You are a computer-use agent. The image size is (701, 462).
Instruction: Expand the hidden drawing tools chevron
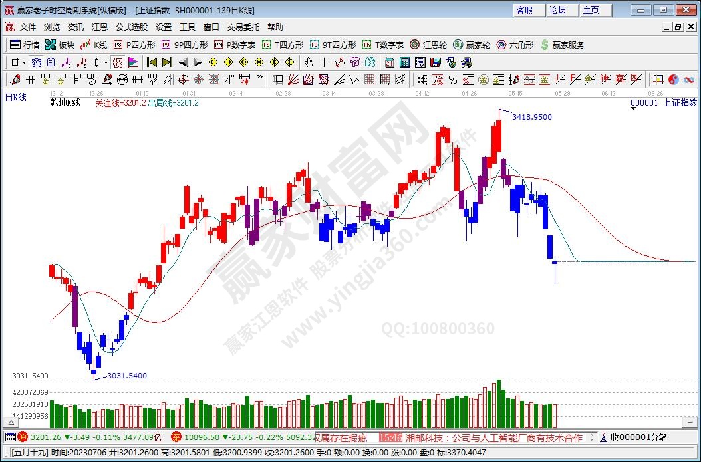coord(259,80)
